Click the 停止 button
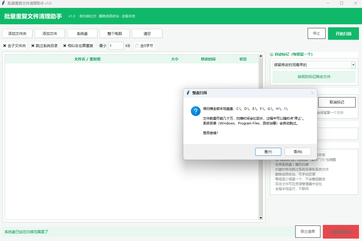Screen dimensions: 362x241 coord(316,33)
